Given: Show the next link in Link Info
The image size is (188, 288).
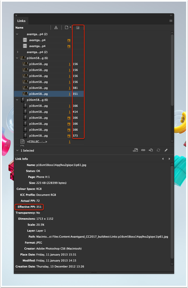Looking at the screenshot, I should click(x=169, y=159).
